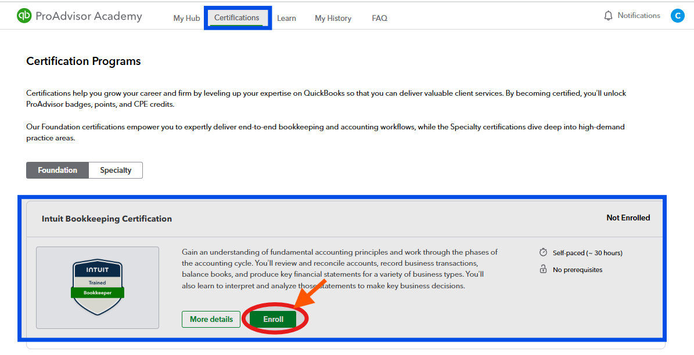Click the More details button
The width and height of the screenshot is (694, 355).
(x=211, y=319)
